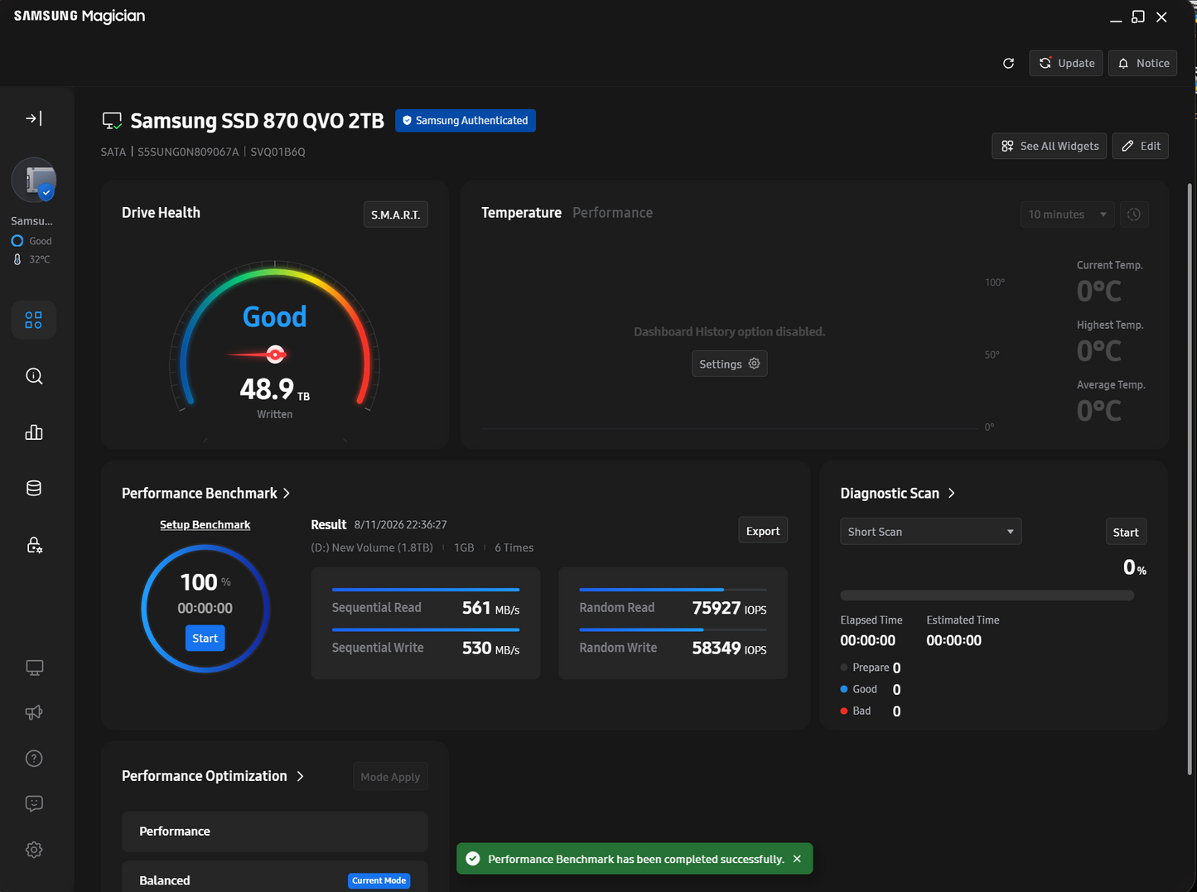
Task: Click the diagnostic scan progress bar
Action: click(987, 595)
